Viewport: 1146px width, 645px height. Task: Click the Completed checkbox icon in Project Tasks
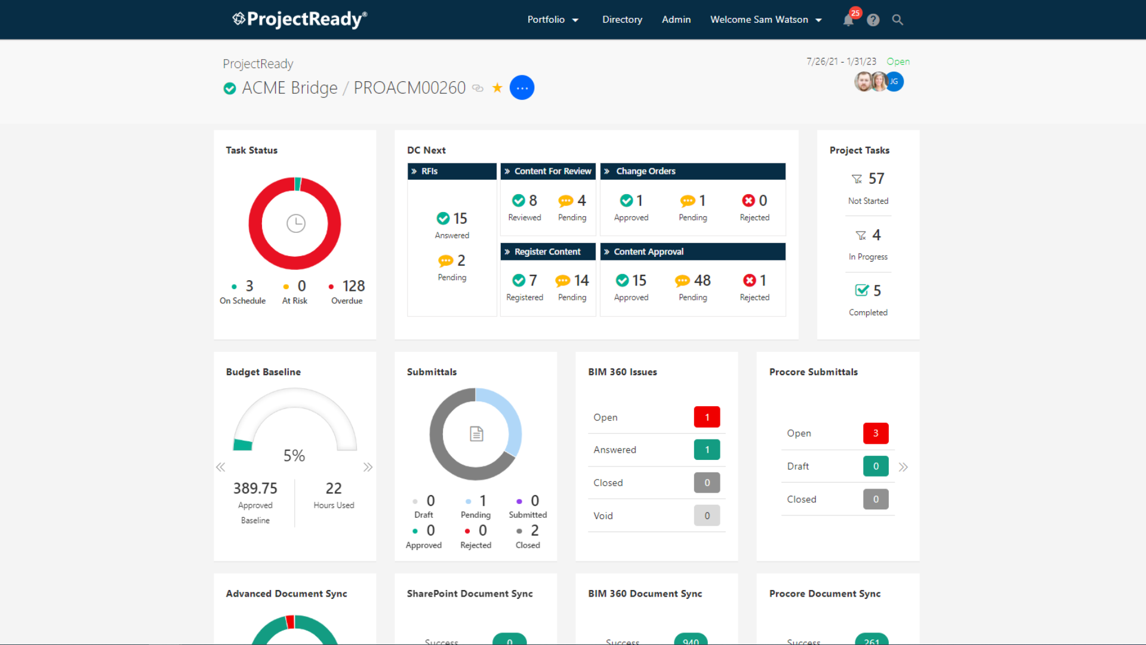pyautogui.click(x=861, y=290)
